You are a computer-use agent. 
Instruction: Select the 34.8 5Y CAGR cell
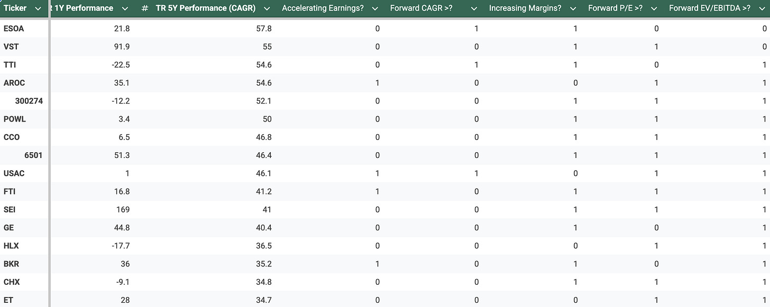(264, 282)
